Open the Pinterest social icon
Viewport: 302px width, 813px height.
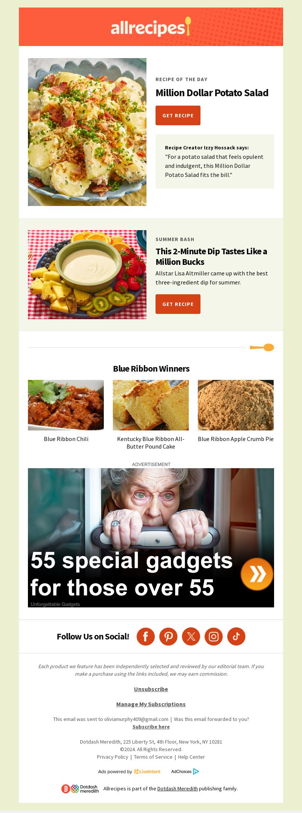click(x=168, y=636)
